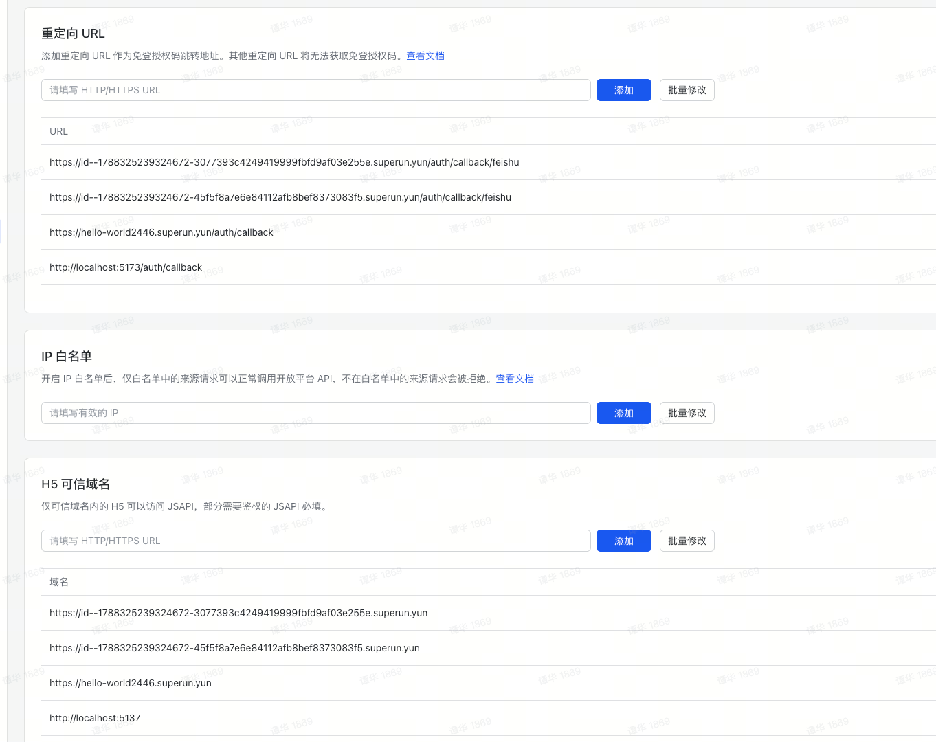Click the 域名 column header

(59, 582)
